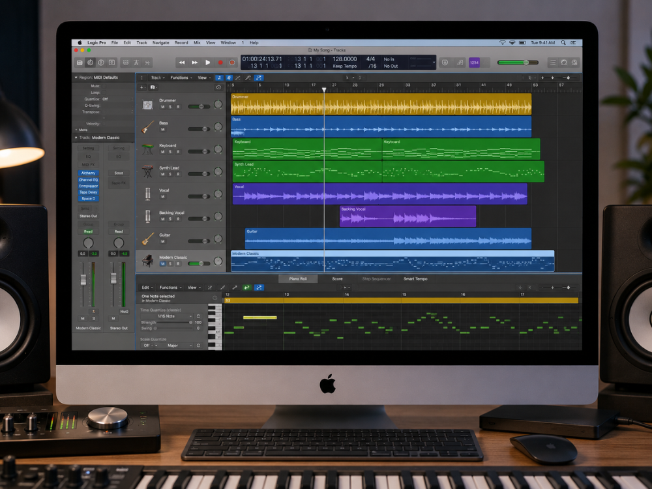652x489 pixels.
Task: Click the Guitar track icon
Action: click(147, 239)
